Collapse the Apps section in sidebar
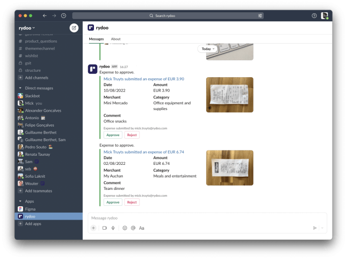This screenshot has width=347, height=259. point(20,202)
